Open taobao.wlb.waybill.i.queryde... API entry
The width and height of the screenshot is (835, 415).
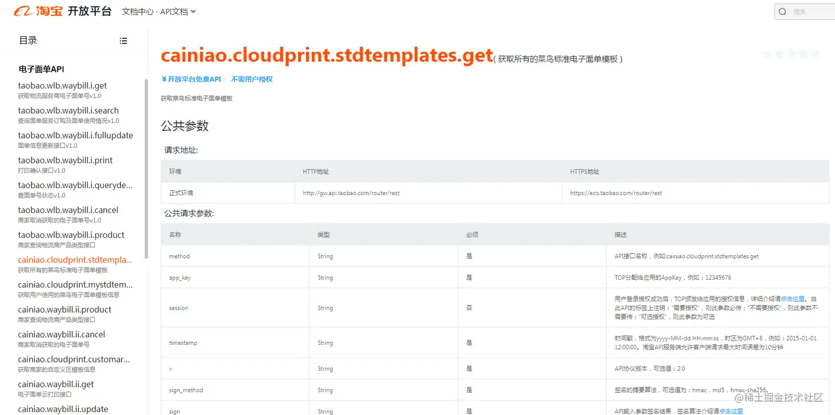point(75,185)
